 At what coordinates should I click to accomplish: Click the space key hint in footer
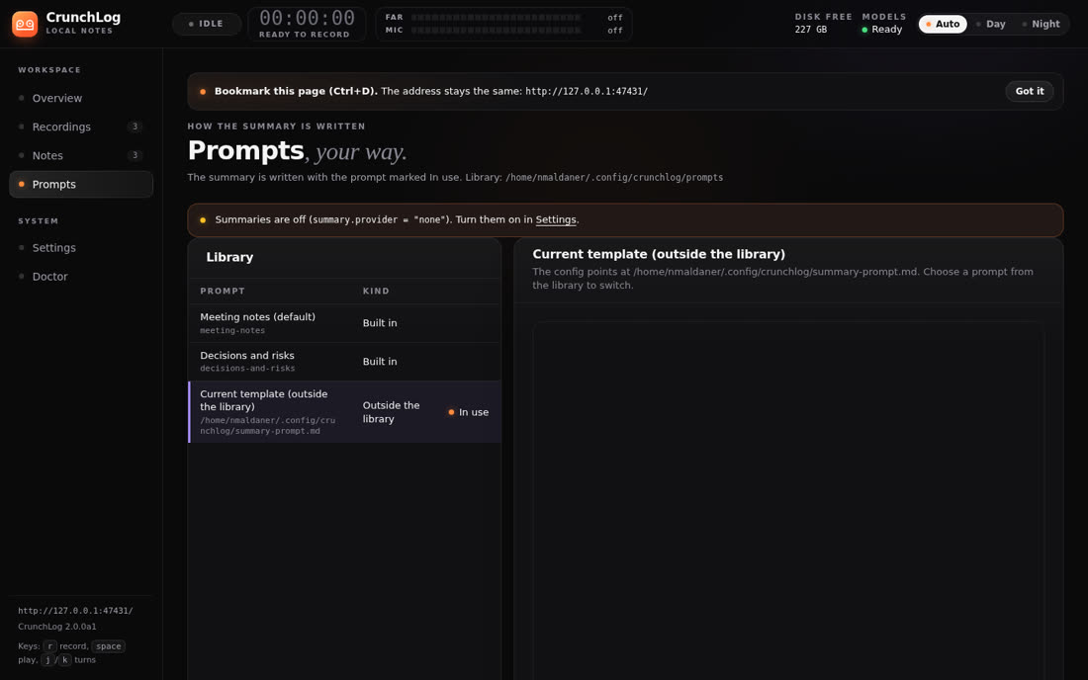point(108,646)
